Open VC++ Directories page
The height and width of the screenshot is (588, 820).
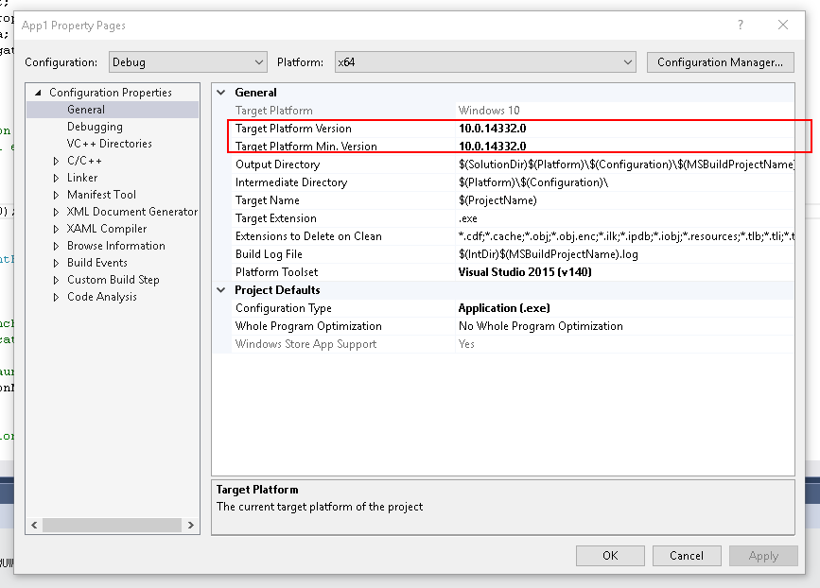[109, 144]
